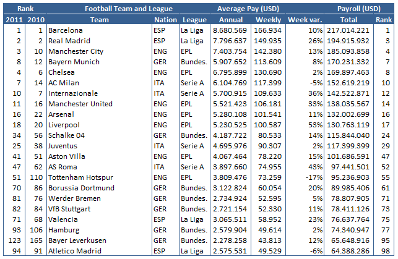
Task: Click the Barcelona team cell
Action: tap(65, 30)
